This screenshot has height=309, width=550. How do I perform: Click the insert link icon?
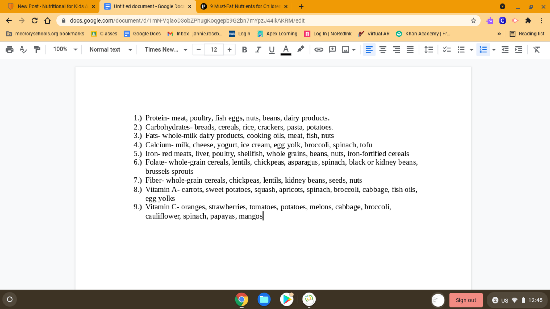coord(319,49)
